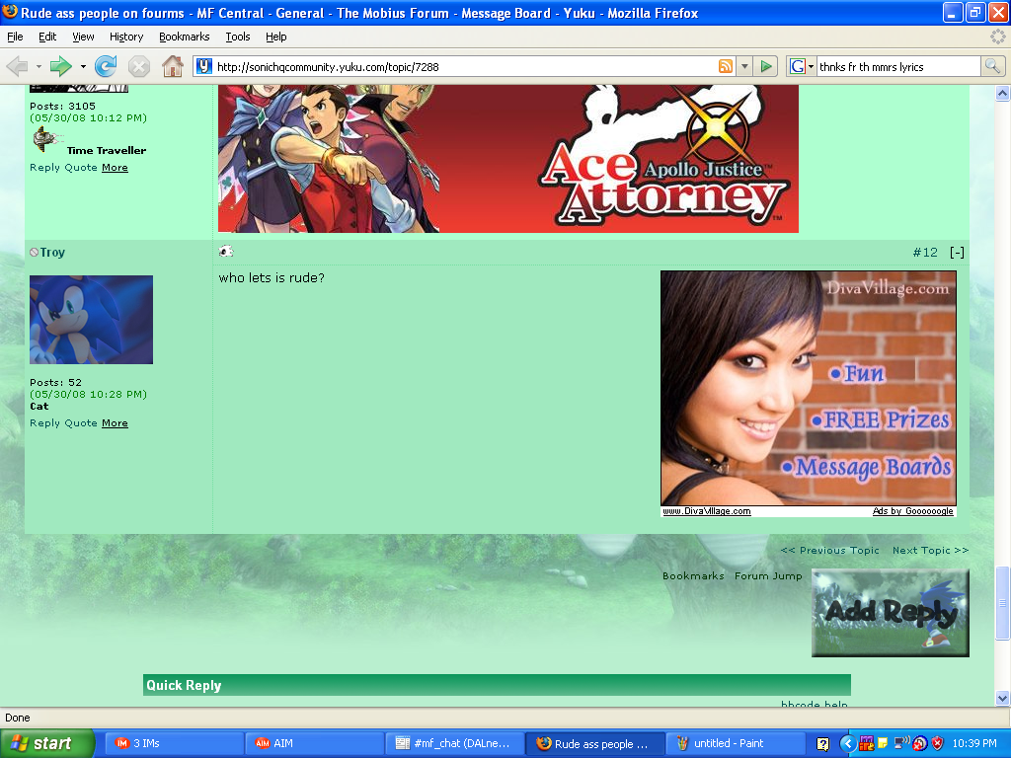This screenshot has height=758, width=1011.
Task: Click the RSS feed icon in address bar
Action: click(726, 66)
